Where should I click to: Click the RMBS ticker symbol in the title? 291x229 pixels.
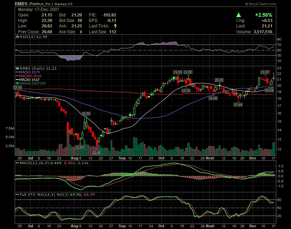coord(21,4)
